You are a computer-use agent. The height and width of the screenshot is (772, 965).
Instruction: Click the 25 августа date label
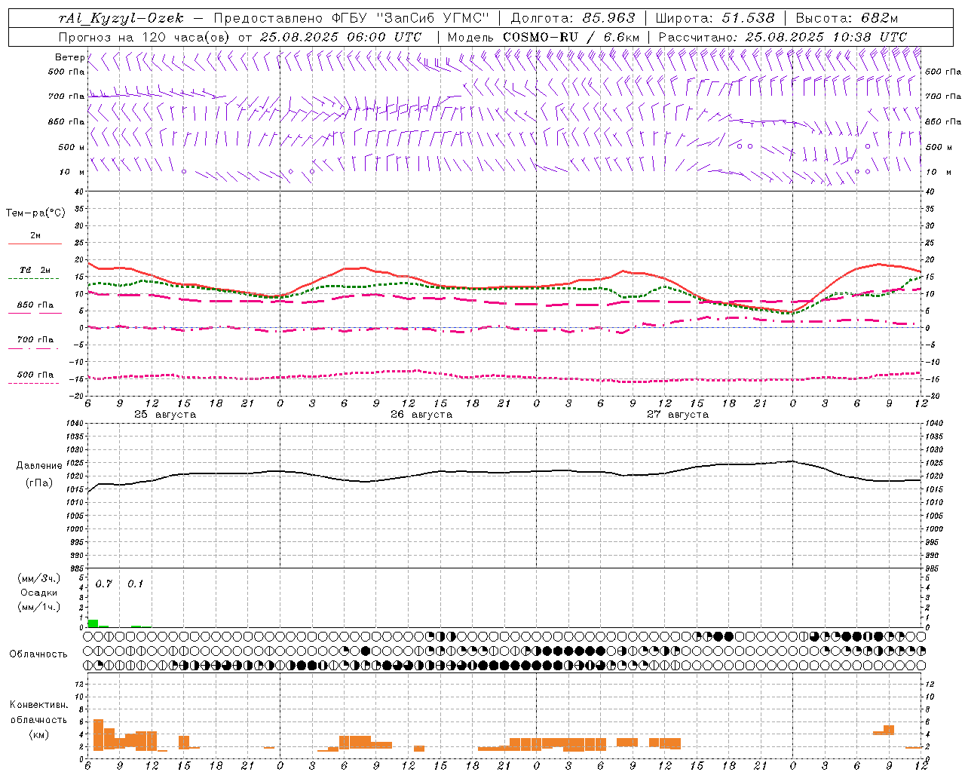click(165, 415)
